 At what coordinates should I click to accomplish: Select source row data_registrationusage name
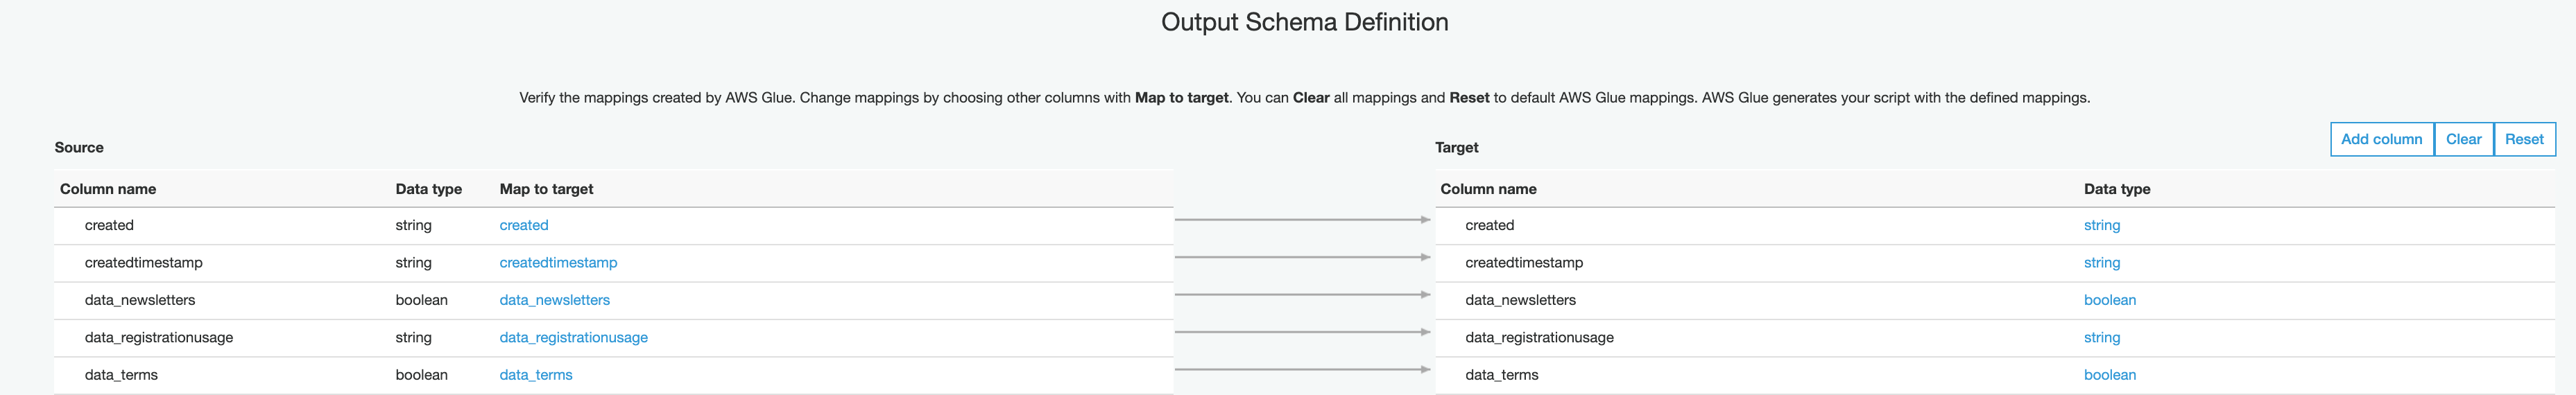[x=159, y=338]
